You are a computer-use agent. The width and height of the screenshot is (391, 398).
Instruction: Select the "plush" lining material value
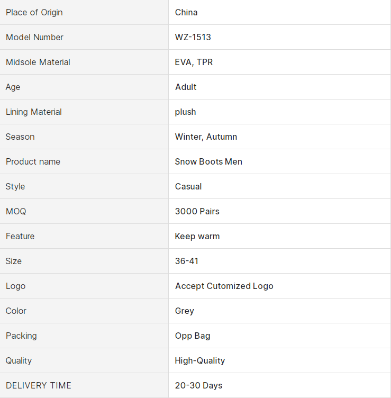(x=186, y=112)
